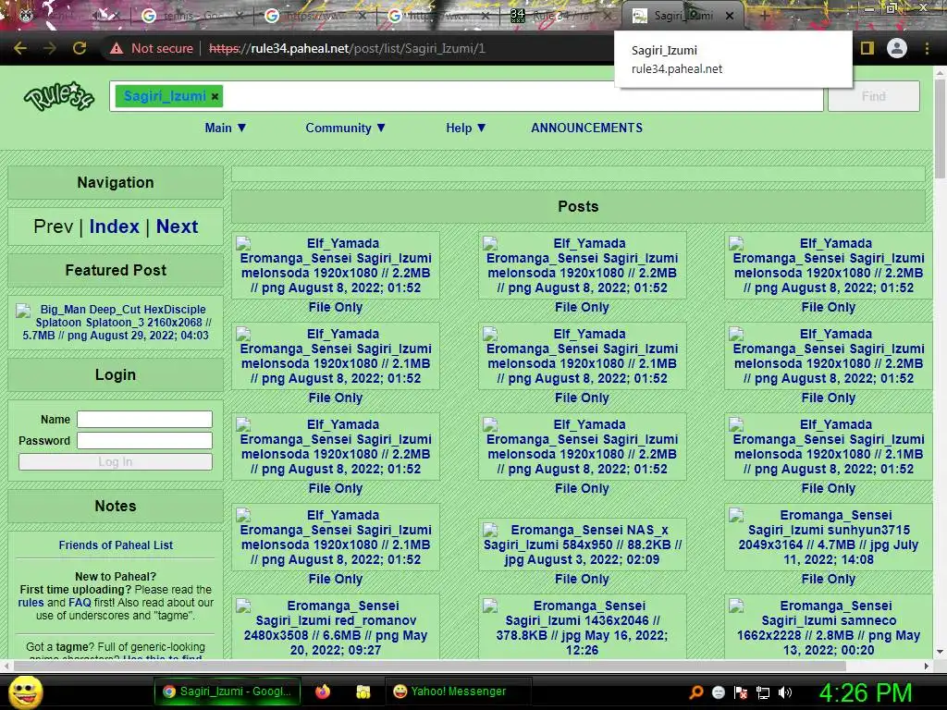
Task: Go to the Index navigation link
Action: click(x=114, y=226)
